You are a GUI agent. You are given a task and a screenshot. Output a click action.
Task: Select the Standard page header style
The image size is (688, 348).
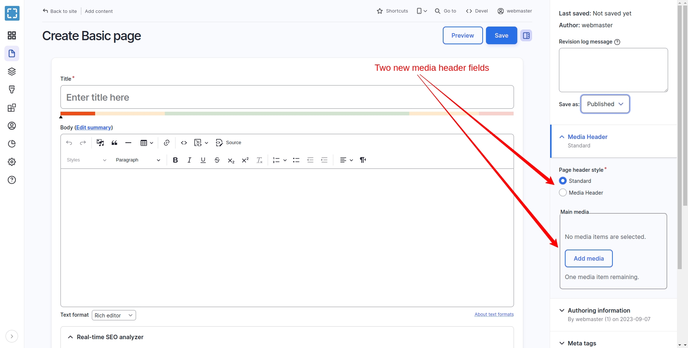[x=563, y=181]
